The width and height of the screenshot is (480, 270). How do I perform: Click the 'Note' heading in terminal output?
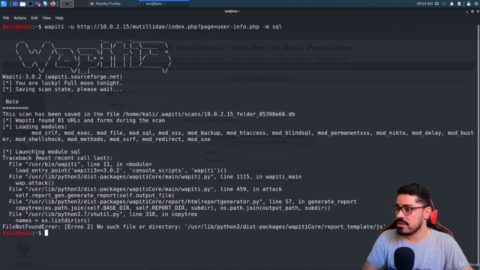tap(12, 102)
